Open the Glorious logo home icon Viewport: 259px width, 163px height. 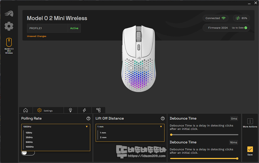coord(9,13)
